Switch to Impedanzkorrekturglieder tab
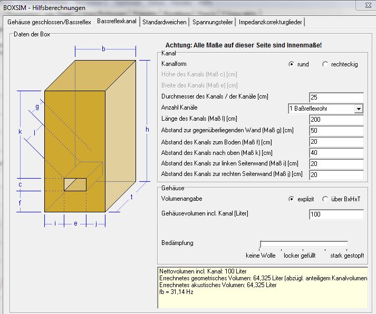376x314 pixels. pos(270,22)
